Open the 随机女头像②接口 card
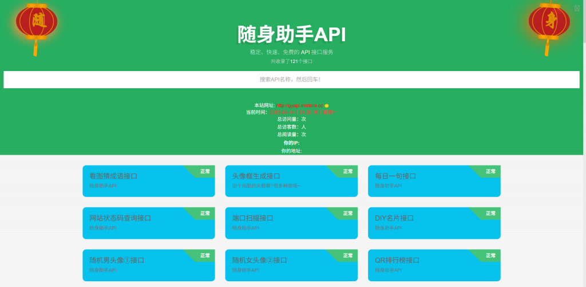Screen dimensions: 586x287 291,265
